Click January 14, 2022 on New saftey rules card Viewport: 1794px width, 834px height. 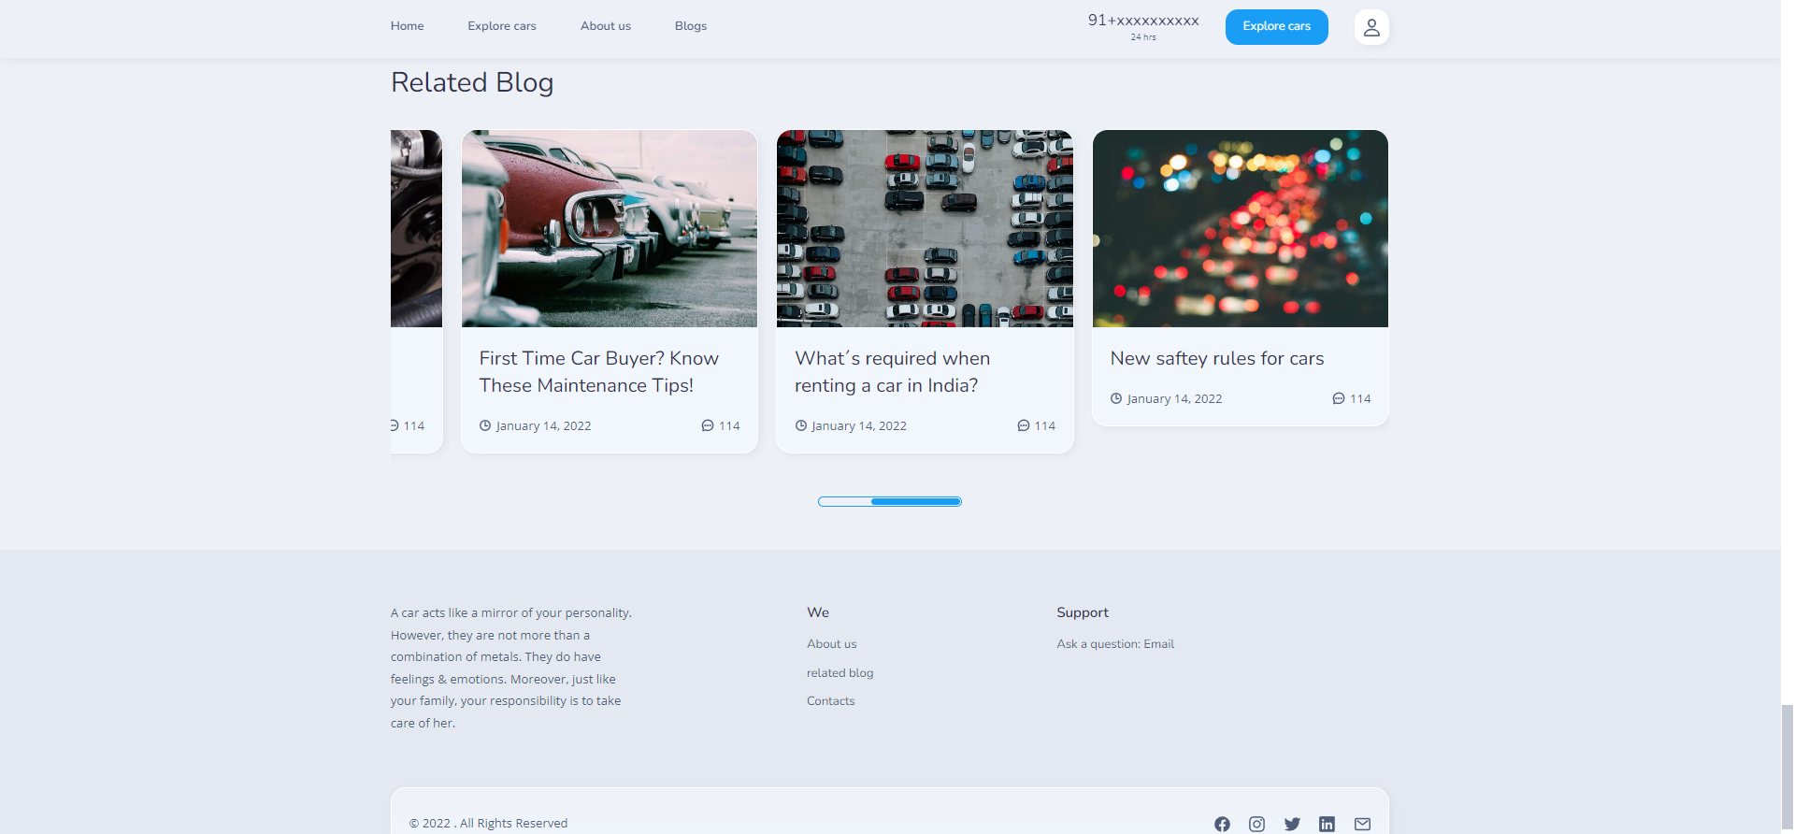(1174, 398)
